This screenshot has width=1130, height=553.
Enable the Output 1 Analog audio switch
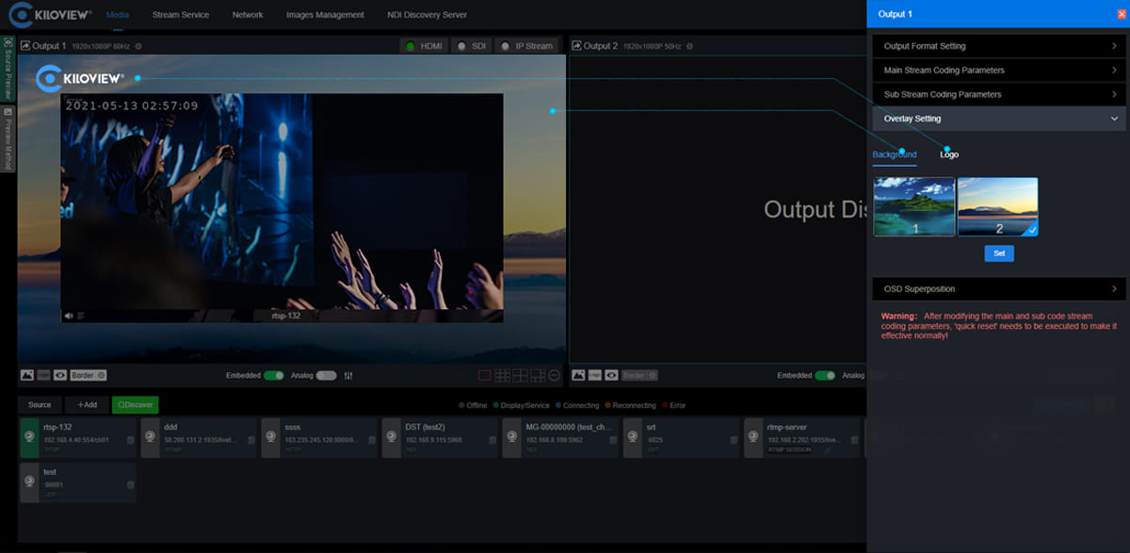326,375
